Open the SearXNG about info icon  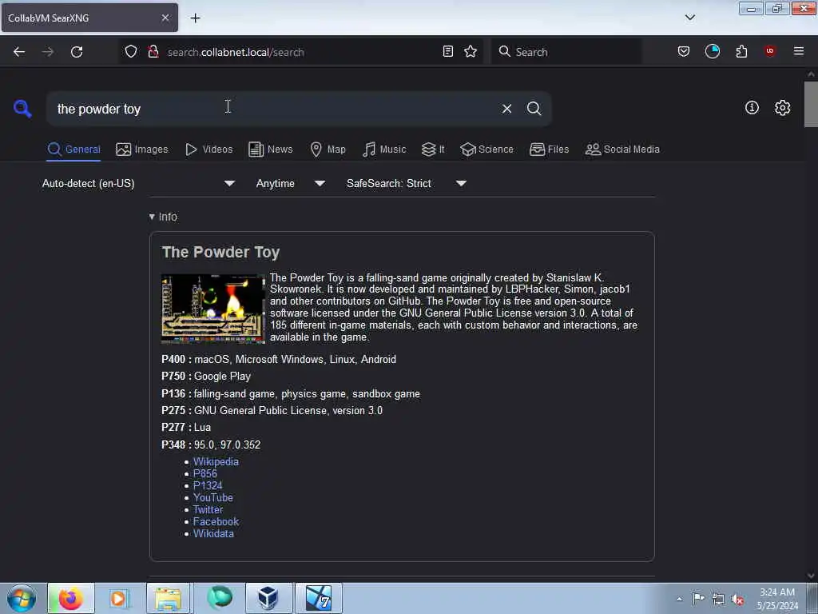coord(752,108)
